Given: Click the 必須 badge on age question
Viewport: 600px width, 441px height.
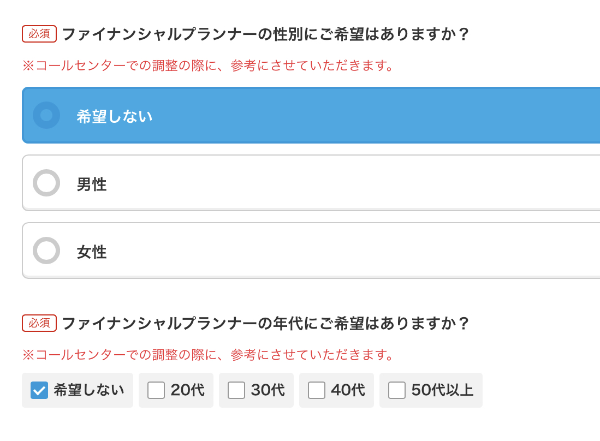Looking at the screenshot, I should coord(39,323).
